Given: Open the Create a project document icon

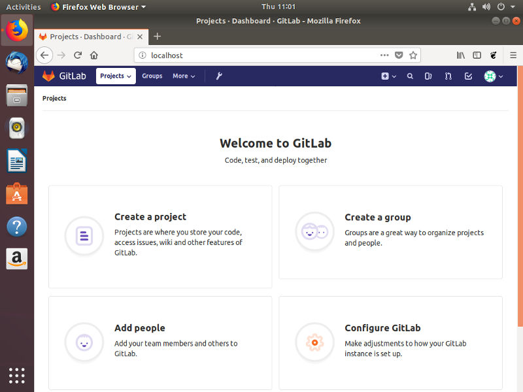Looking at the screenshot, I should (84, 237).
